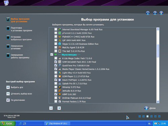Click the Skype program icon in list

pos(60,44)
